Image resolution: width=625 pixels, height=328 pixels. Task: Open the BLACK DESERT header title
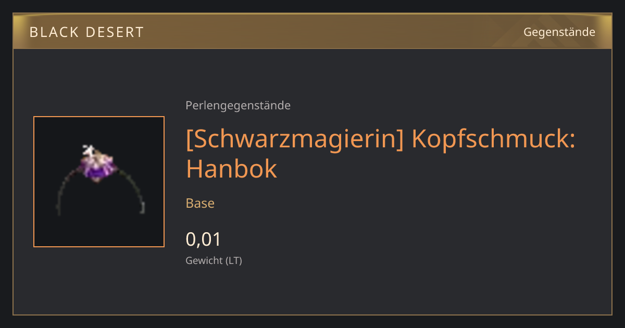click(86, 32)
